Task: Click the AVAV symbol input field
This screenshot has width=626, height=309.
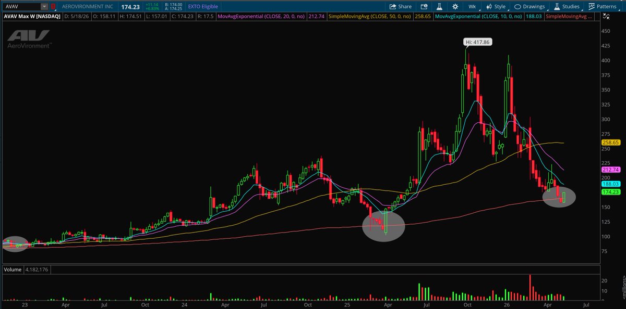Action: 21,7
